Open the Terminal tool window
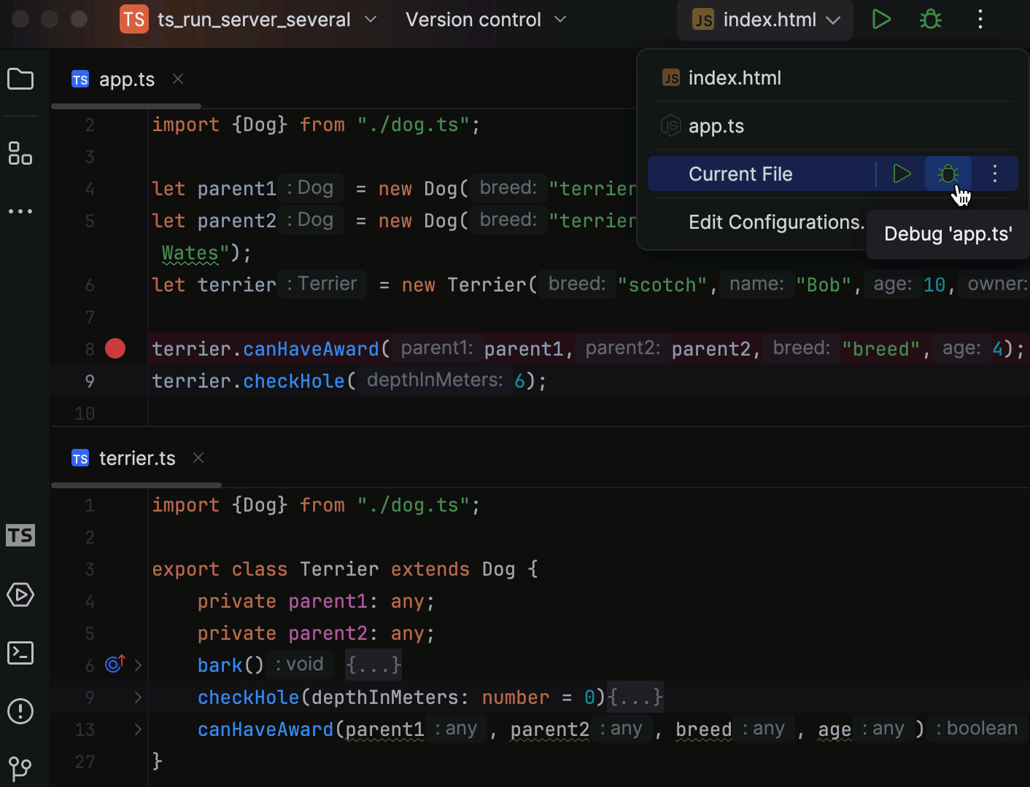This screenshot has height=787, width=1030. [x=20, y=653]
